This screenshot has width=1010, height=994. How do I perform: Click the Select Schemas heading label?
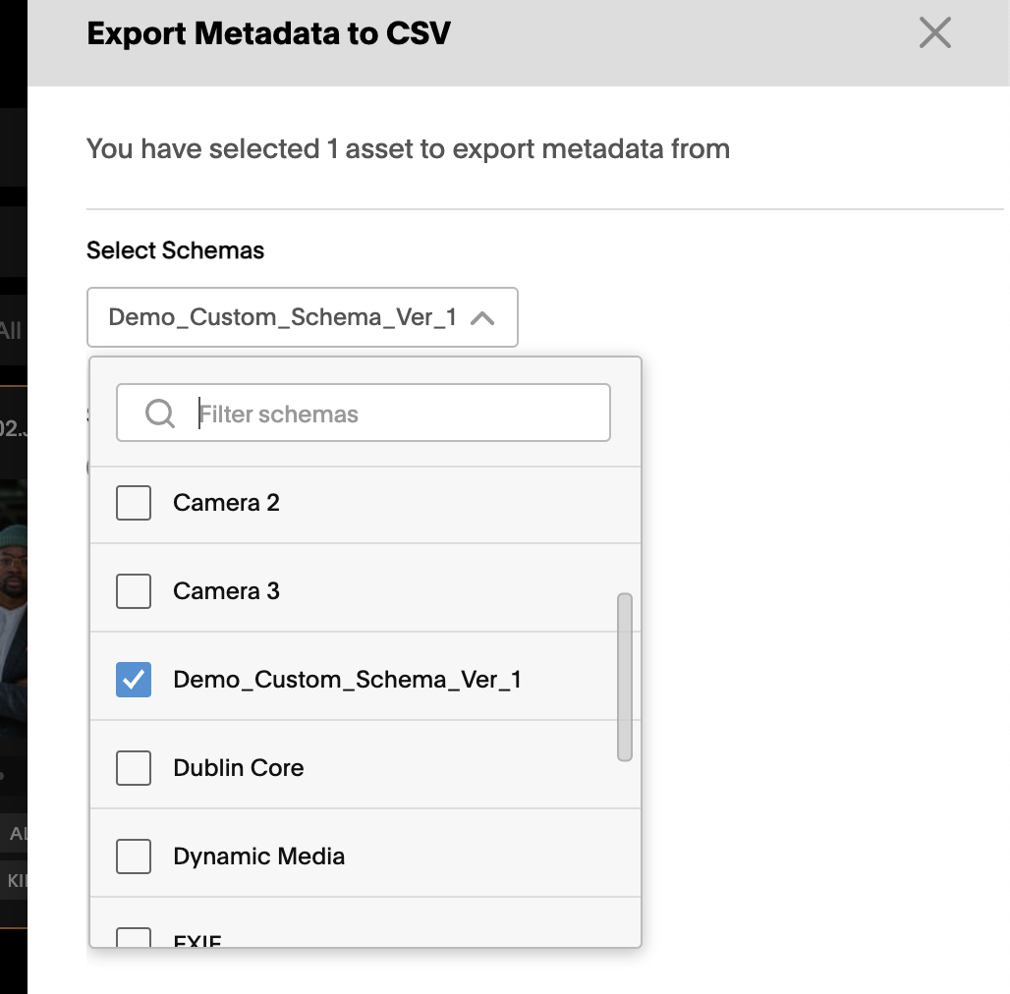click(175, 250)
